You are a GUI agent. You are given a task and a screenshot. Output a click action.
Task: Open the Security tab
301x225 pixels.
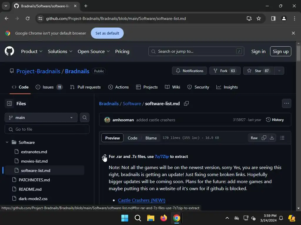point(198,87)
